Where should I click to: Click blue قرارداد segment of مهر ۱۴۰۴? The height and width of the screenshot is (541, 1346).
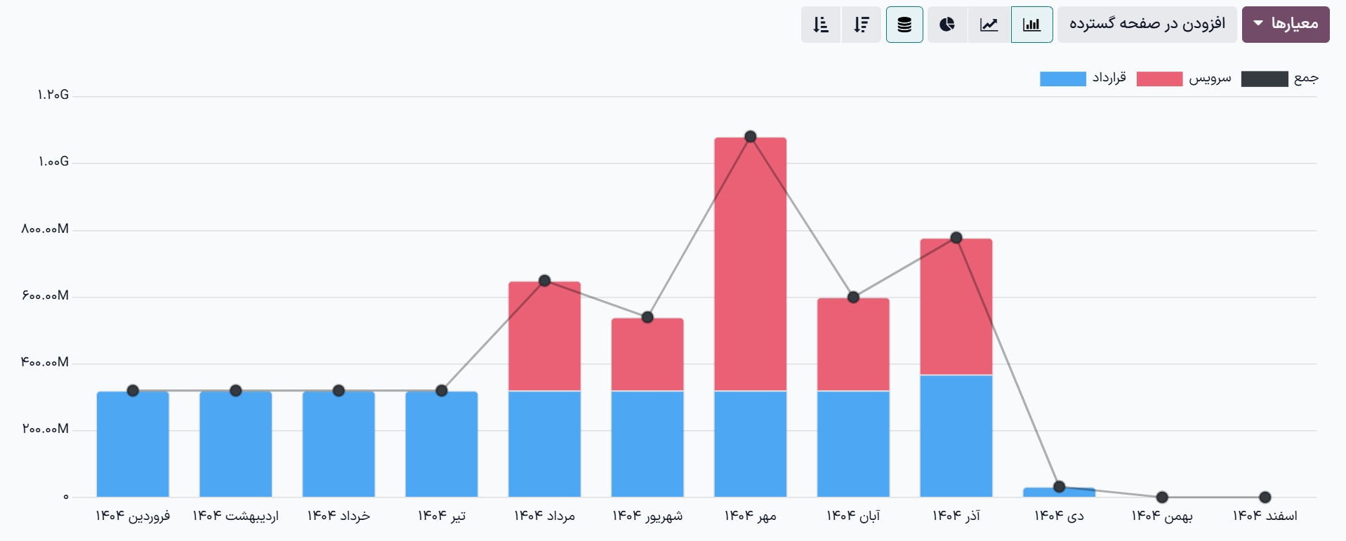[x=751, y=444]
